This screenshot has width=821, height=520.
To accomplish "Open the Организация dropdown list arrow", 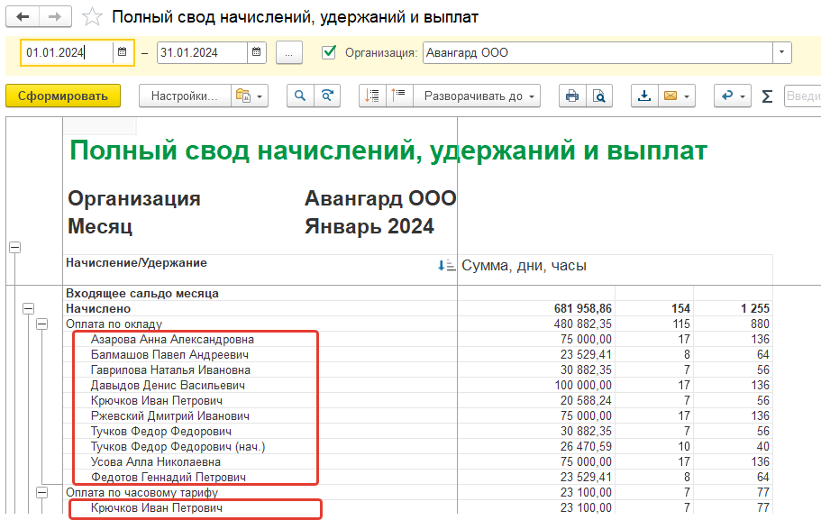I will click(x=781, y=52).
